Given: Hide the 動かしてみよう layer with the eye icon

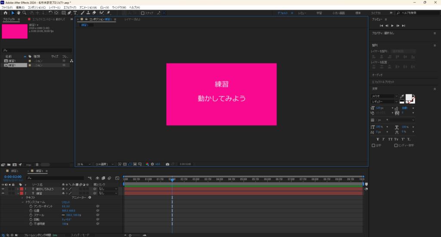Looking at the screenshot, I should point(3,189).
